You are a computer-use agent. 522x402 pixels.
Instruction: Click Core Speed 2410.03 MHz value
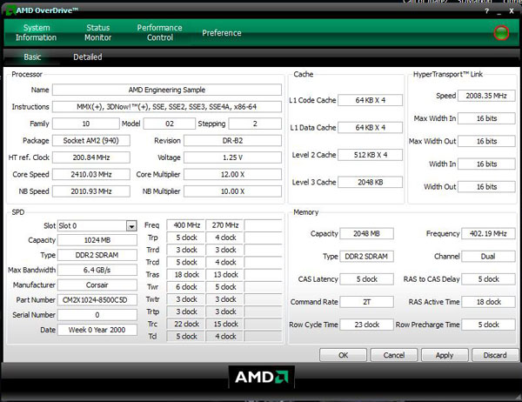[x=91, y=174]
